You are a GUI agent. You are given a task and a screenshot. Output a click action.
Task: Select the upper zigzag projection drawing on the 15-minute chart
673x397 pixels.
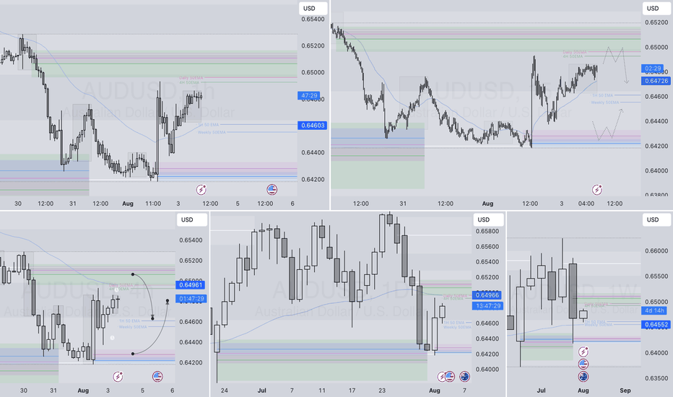tap(616, 64)
